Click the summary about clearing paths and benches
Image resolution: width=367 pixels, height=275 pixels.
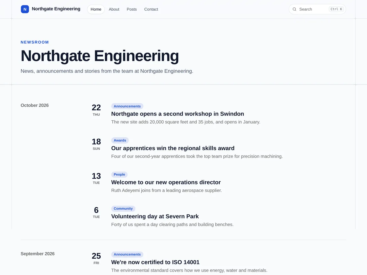point(172,225)
